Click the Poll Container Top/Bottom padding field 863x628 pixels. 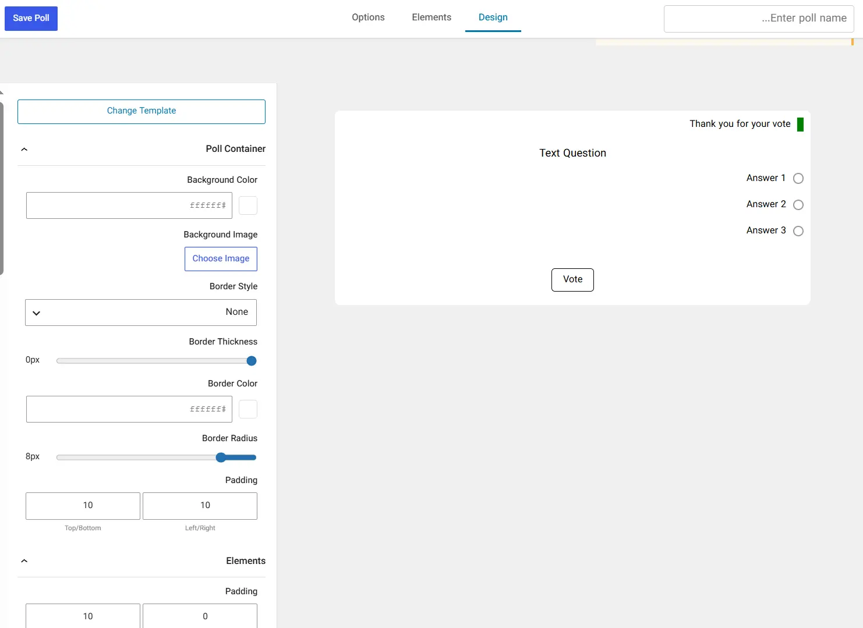(83, 506)
